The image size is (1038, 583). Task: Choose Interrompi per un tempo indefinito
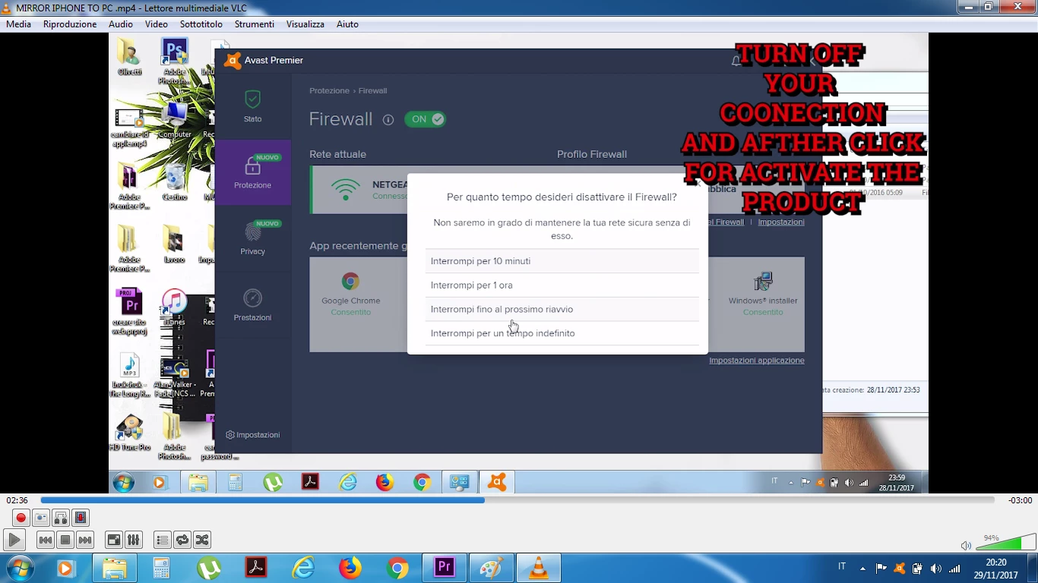coord(562,333)
